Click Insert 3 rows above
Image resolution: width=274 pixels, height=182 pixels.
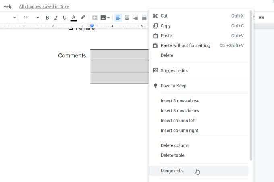pyautogui.click(x=180, y=101)
